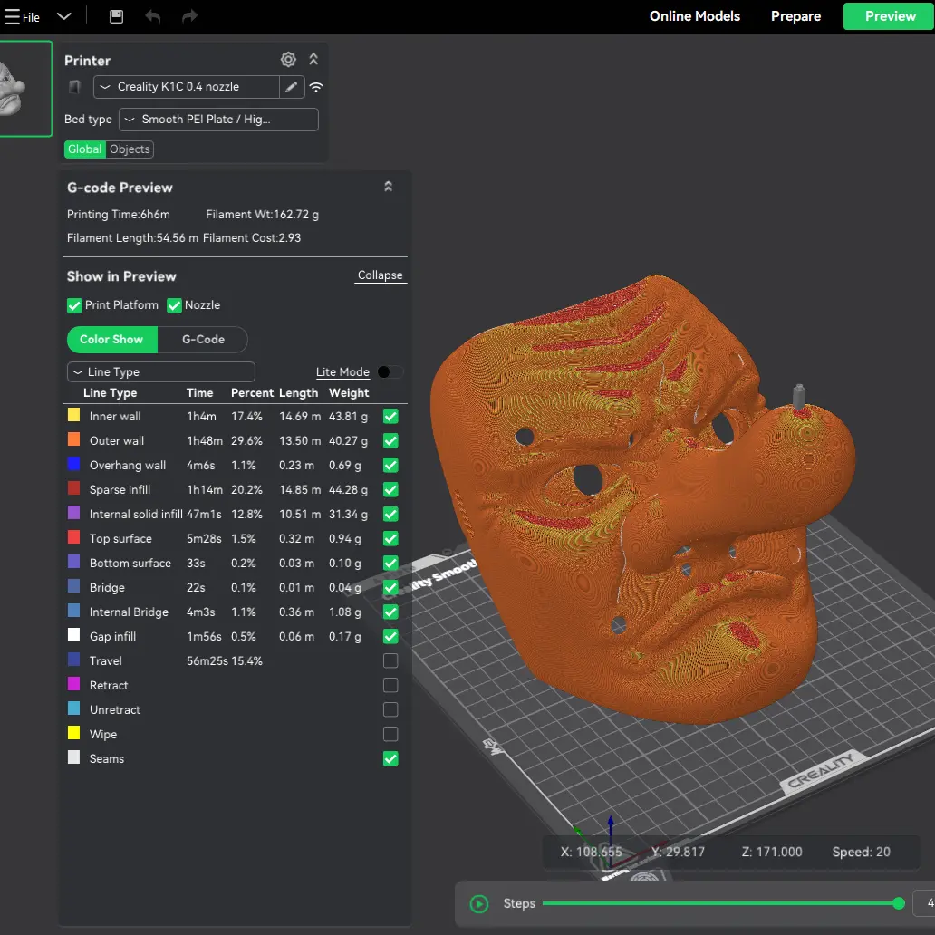Click the Steps slider handle
This screenshot has width=935, height=935.
[x=900, y=904]
